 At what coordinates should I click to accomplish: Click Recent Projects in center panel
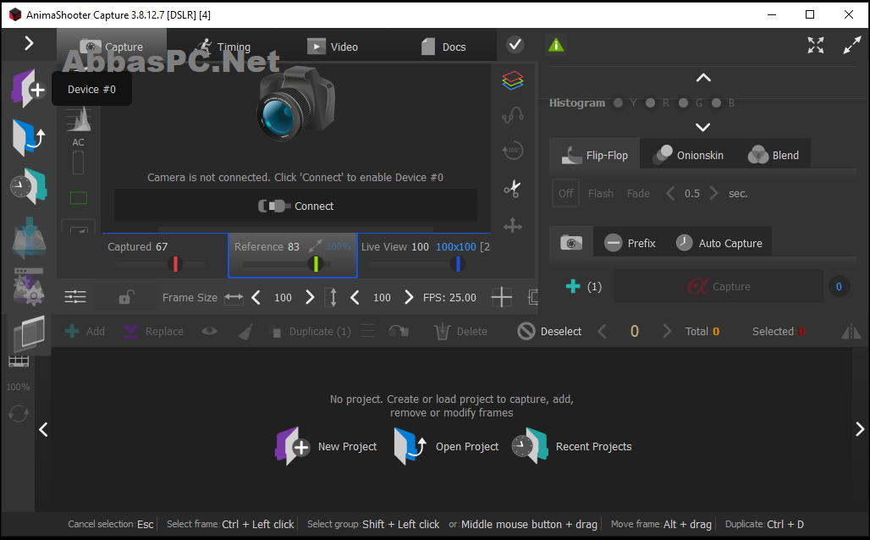click(x=571, y=446)
